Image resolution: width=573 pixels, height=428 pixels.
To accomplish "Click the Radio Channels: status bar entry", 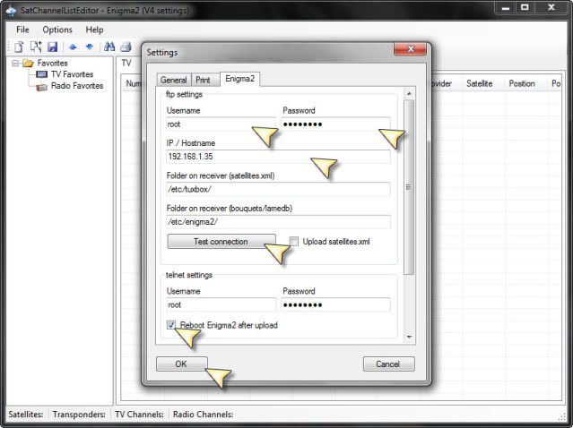I will pos(204,415).
